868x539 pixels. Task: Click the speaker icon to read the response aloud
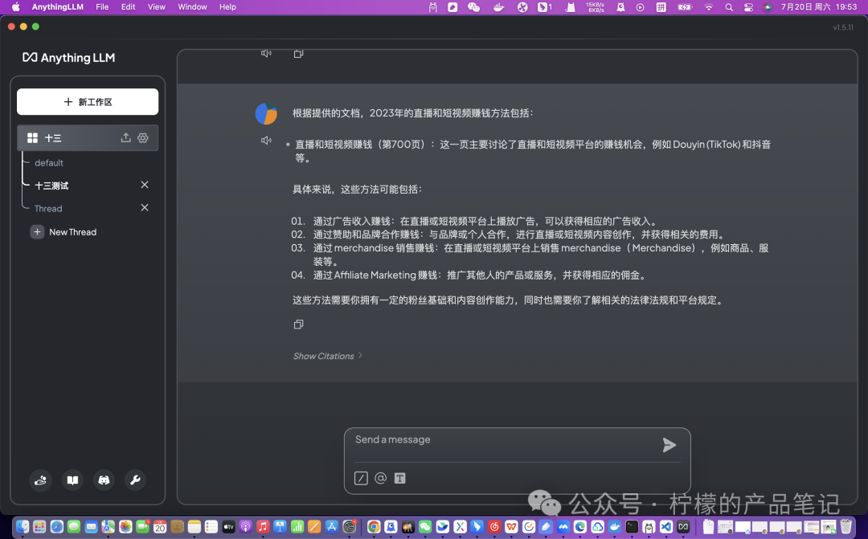[265, 141]
